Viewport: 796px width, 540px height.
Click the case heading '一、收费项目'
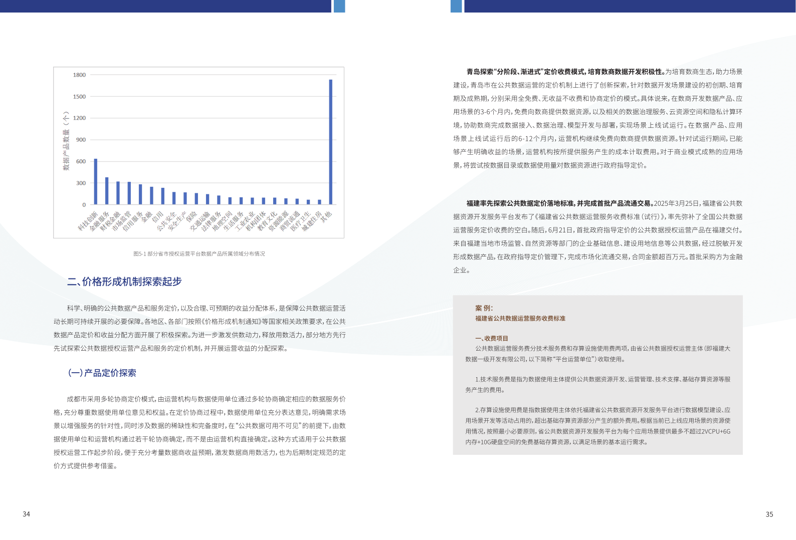[492, 339]
